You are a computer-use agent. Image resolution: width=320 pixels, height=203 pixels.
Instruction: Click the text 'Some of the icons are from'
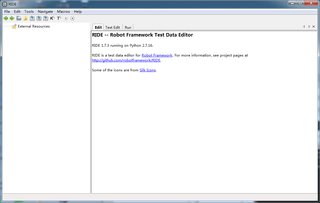tap(115, 70)
